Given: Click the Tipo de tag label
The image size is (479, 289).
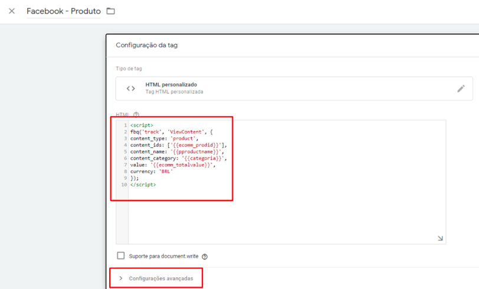Looking at the screenshot, I should pyautogui.click(x=129, y=69).
